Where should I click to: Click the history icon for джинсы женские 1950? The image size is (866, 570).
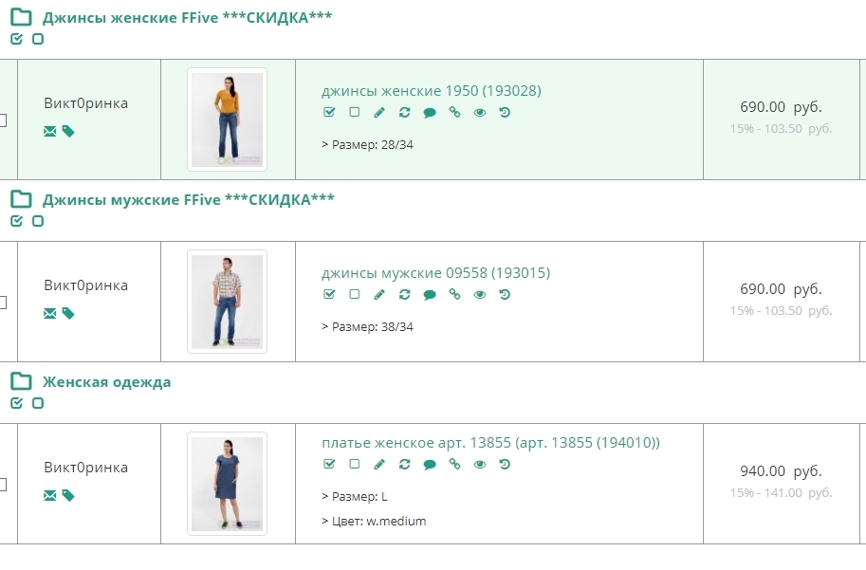pyautogui.click(x=505, y=112)
